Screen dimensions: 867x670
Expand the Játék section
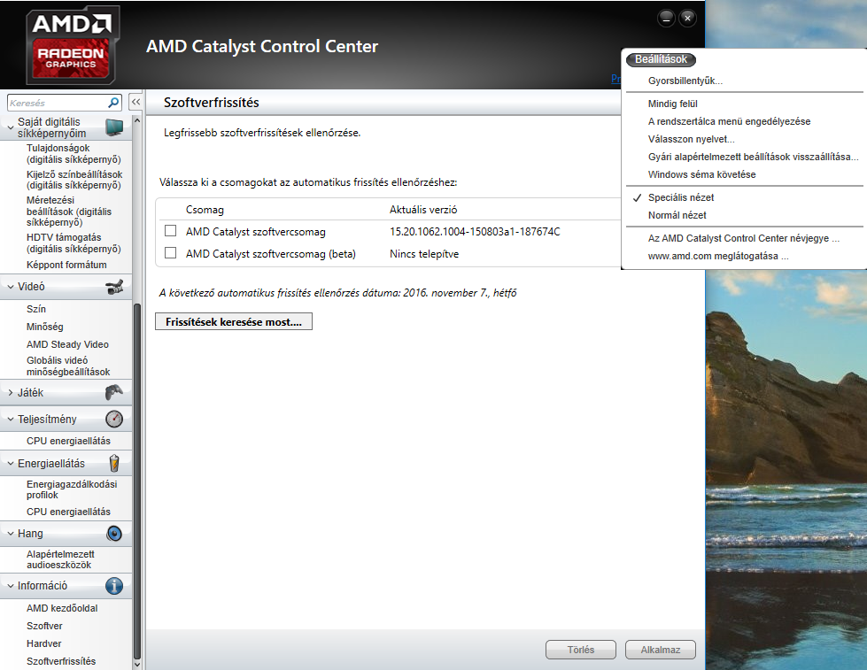(11, 392)
